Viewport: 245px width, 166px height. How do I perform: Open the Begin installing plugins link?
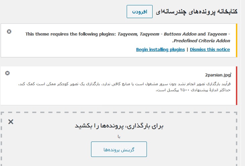click(x=160, y=49)
